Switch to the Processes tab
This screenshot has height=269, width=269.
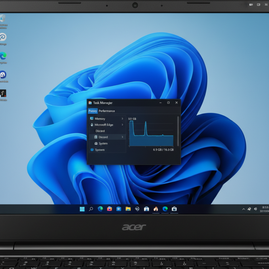coord(92,111)
